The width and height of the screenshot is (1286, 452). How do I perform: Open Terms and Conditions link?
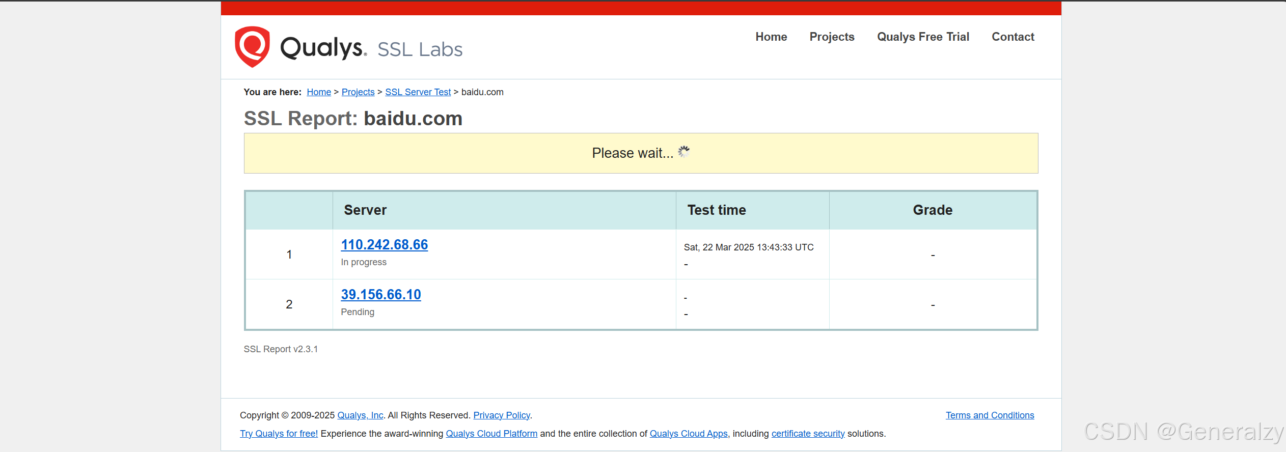[990, 415]
